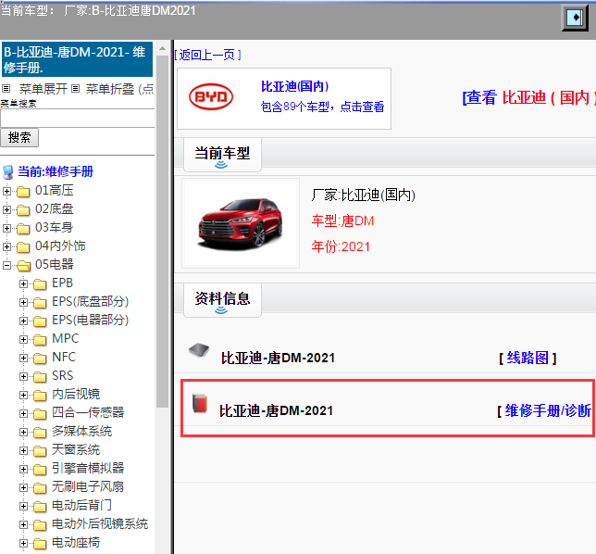Click the BYD logo image
The height and width of the screenshot is (554, 596).
point(211,96)
